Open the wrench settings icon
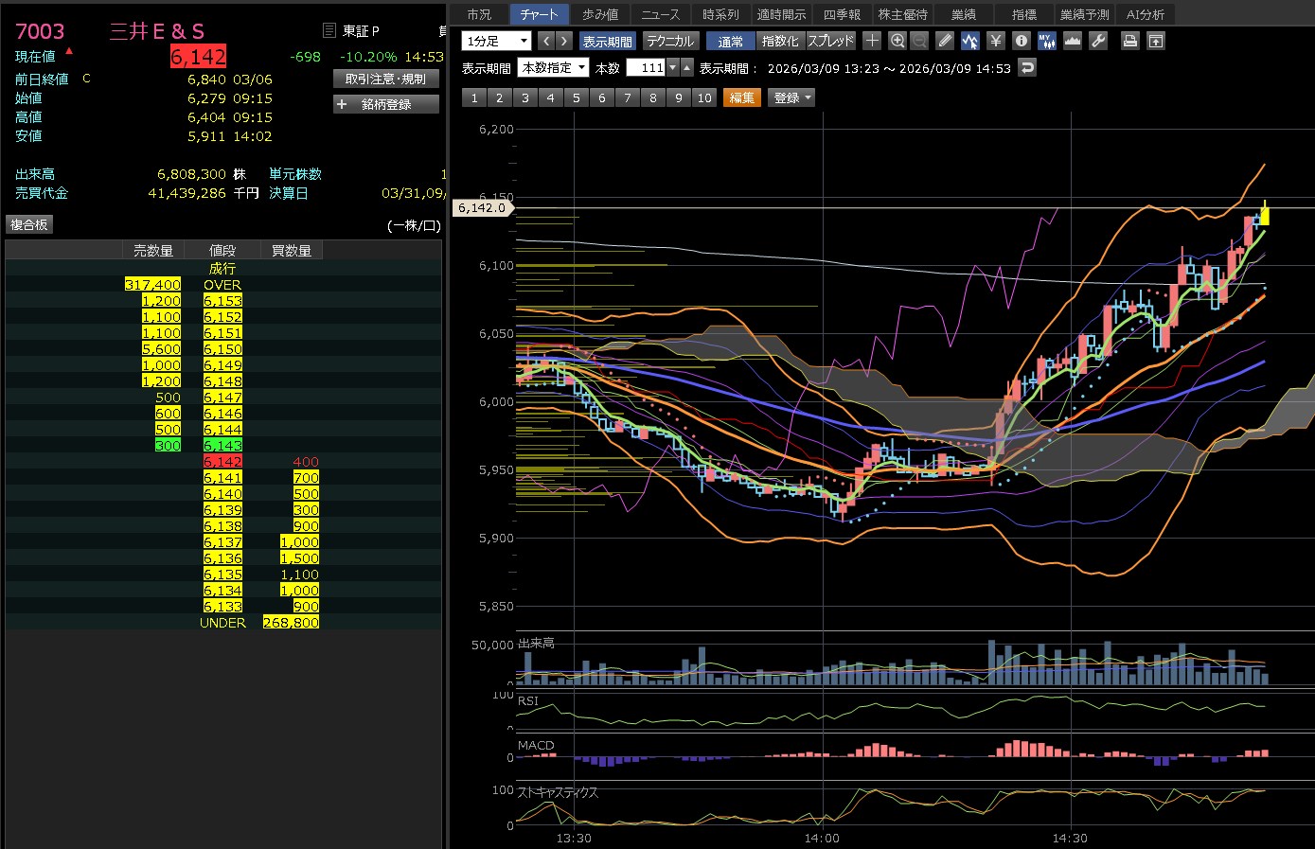The width and height of the screenshot is (1315, 849). coord(1098,41)
